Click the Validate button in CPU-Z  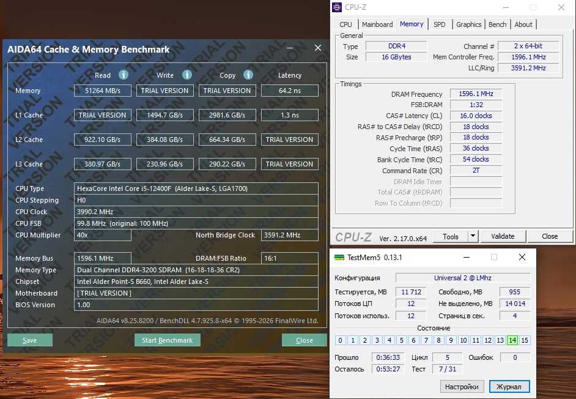click(x=503, y=236)
